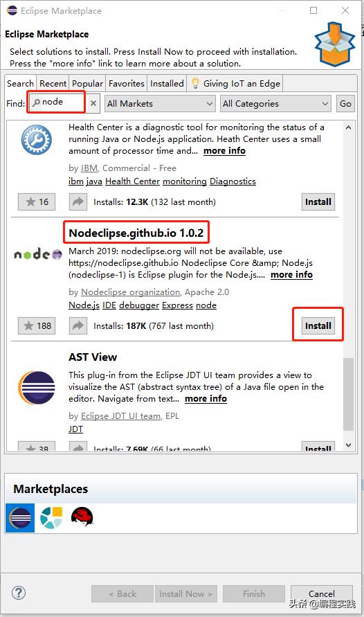This screenshot has height=617, width=364.
Task: Open more info for AST View
Action: tap(206, 399)
